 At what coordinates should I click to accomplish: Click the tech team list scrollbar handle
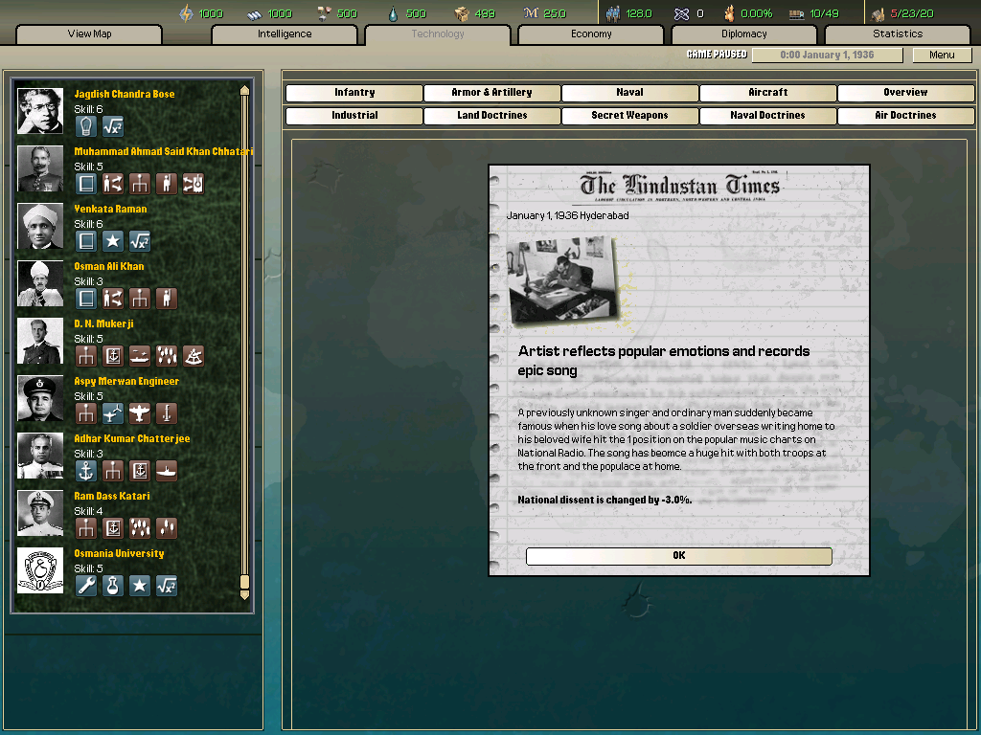(244, 582)
